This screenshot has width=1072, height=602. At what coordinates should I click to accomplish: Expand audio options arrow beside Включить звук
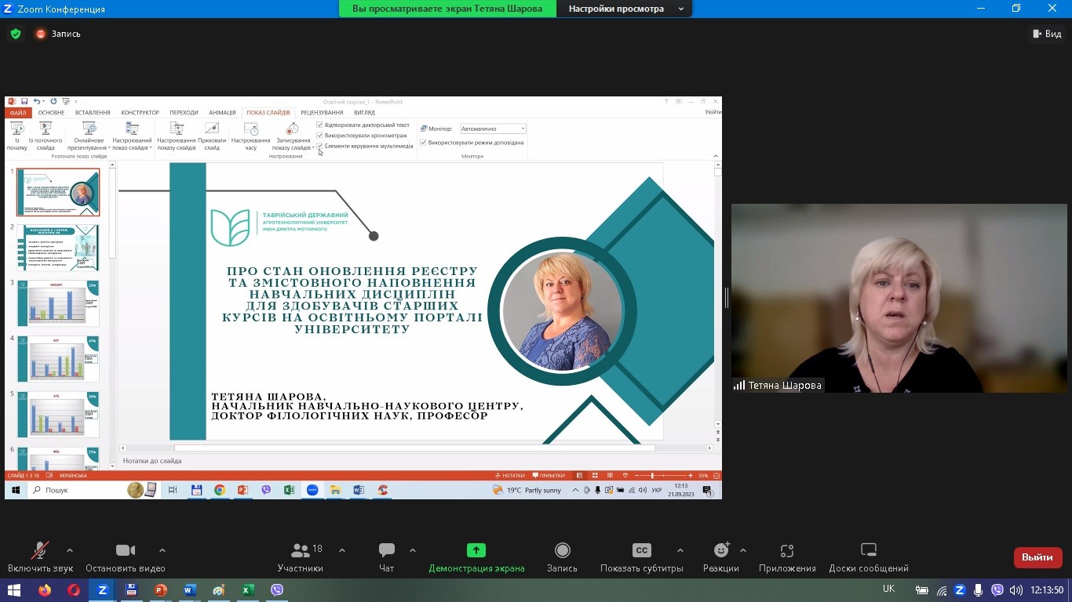click(x=70, y=550)
